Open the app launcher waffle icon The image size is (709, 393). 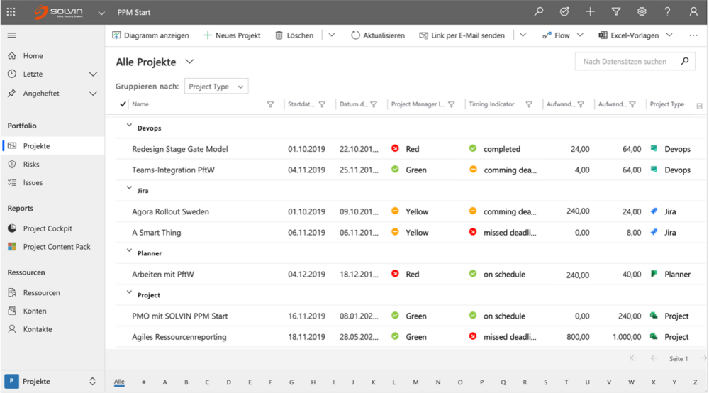[11, 12]
